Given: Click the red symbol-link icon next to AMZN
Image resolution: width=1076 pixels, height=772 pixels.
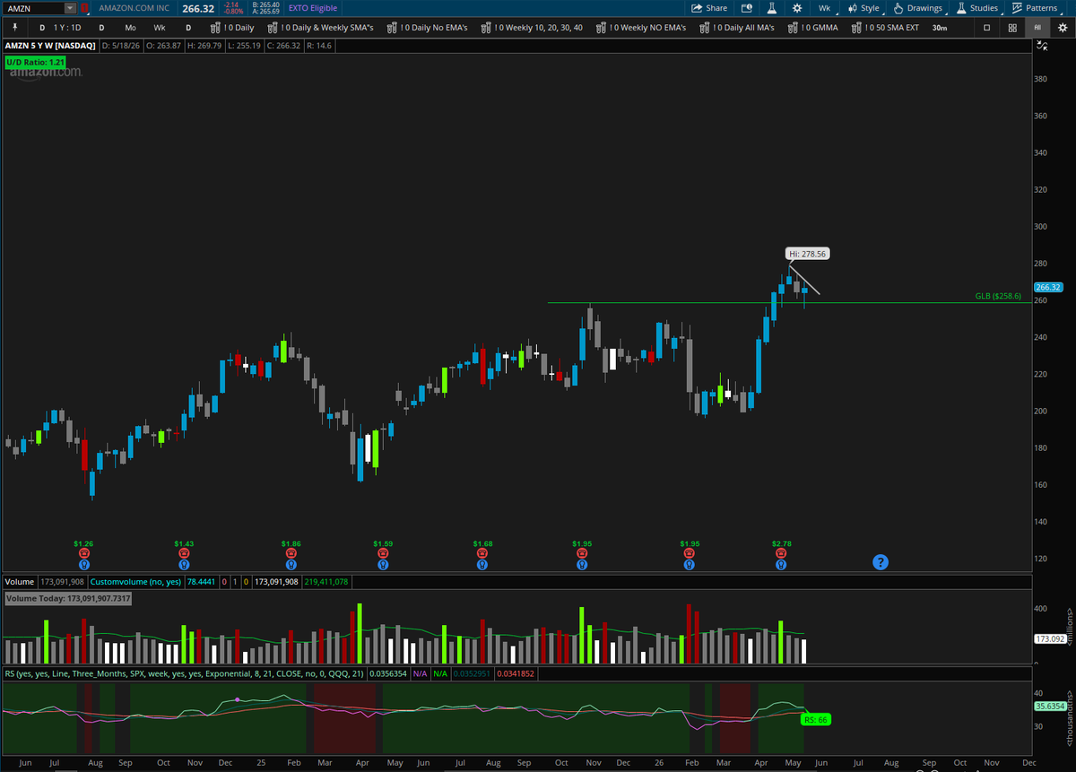Looking at the screenshot, I should click(84, 8).
